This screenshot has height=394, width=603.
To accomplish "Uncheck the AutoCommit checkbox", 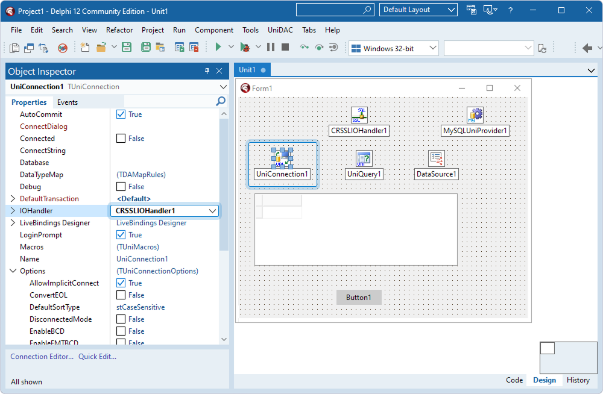I will coord(121,114).
